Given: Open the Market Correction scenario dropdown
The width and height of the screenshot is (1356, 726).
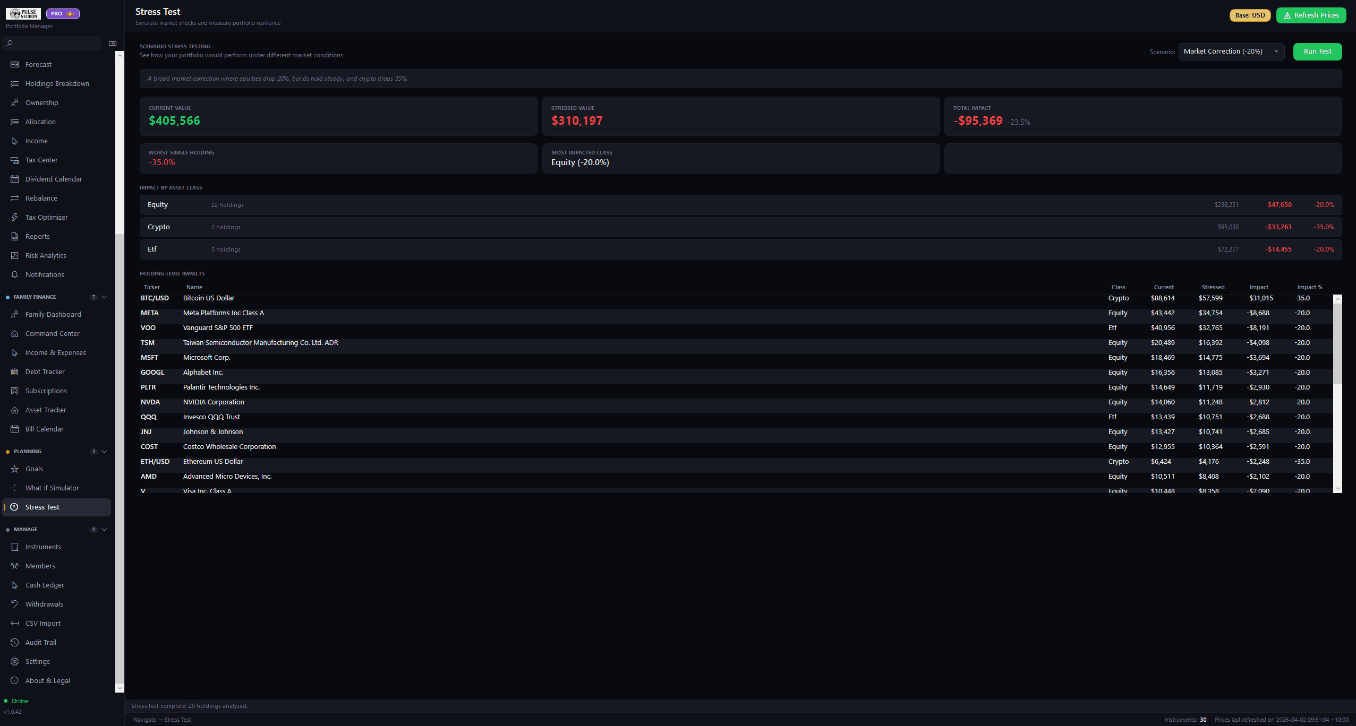Looking at the screenshot, I should pyautogui.click(x=1231, y=51).
